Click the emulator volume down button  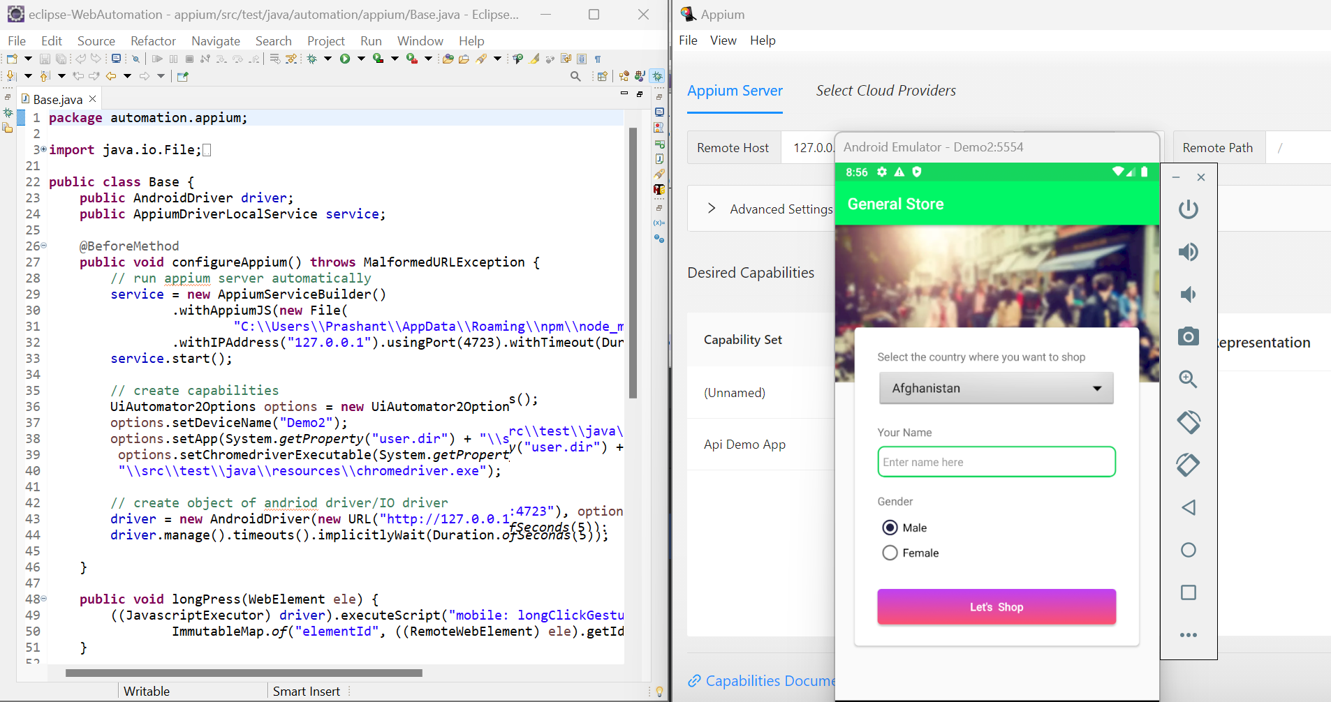coord(1189,294)
